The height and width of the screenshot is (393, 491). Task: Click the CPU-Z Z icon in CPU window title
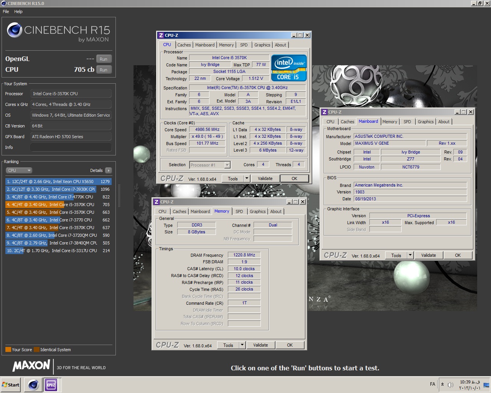tap(161, 35)
